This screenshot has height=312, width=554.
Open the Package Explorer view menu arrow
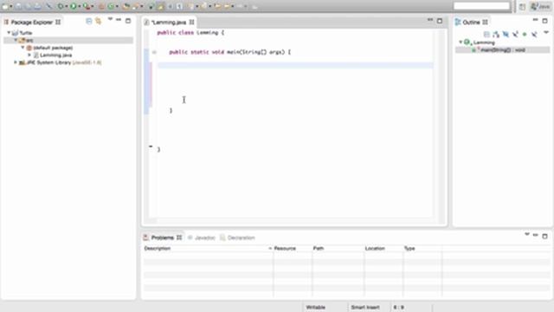(110, 19)
